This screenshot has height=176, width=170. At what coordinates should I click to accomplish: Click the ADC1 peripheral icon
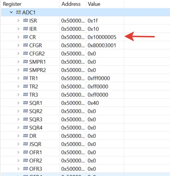pyautogui.click(x=18, y=12)
